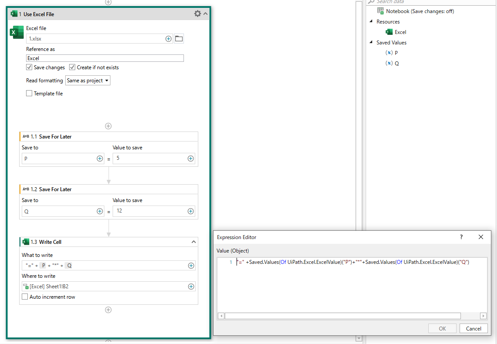Screen dimensions: 497x344
Task: Click plus in Value to save 5 field
Action: tap(190, 159)
